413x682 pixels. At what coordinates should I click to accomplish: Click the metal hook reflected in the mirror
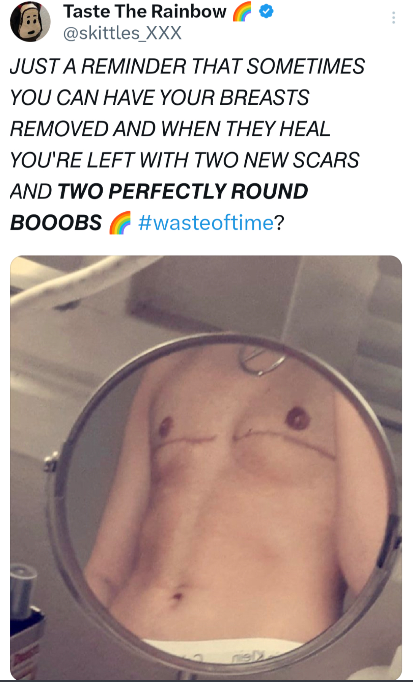(262, 363)
